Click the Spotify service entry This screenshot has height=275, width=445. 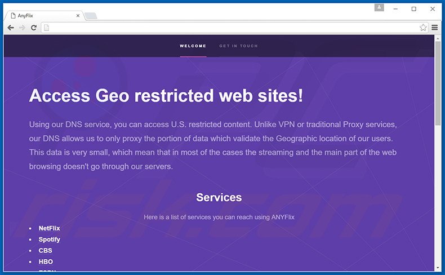pos(49,239)
